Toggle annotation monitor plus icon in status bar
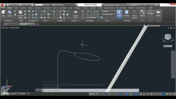The image size is (176, 99). (157, 94)
